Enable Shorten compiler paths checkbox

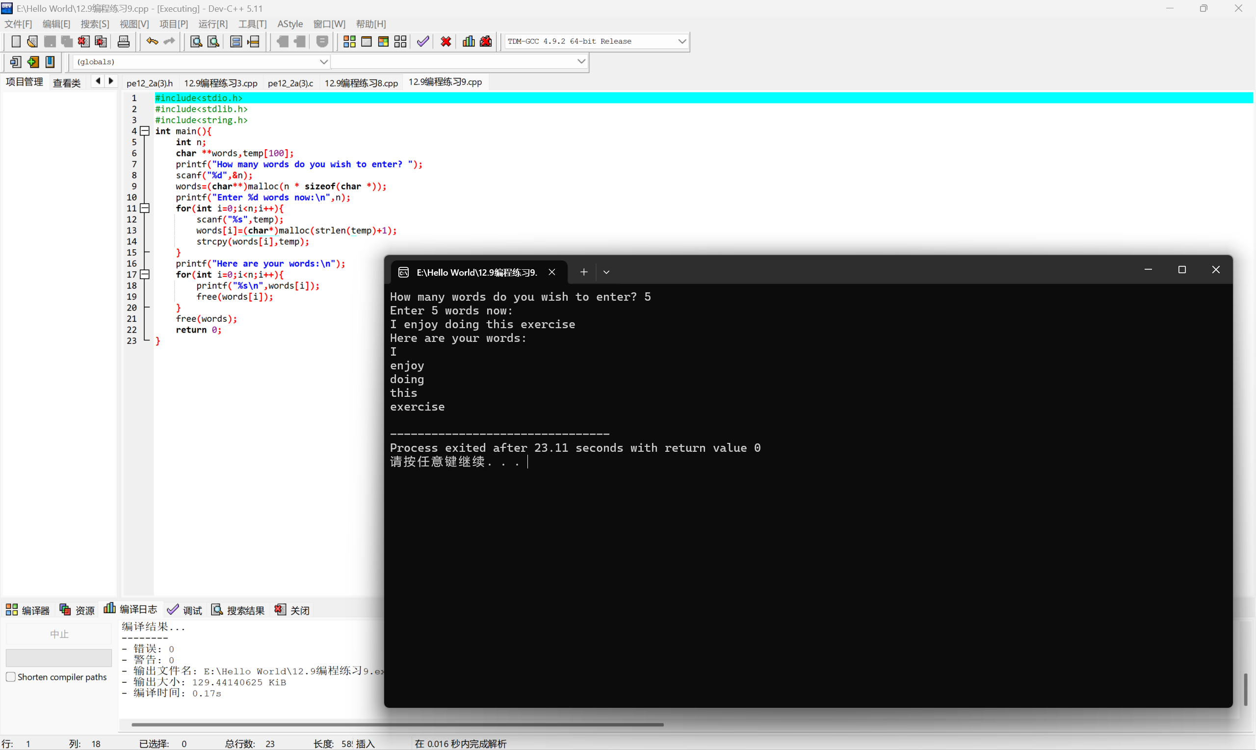tap(11, 677)
